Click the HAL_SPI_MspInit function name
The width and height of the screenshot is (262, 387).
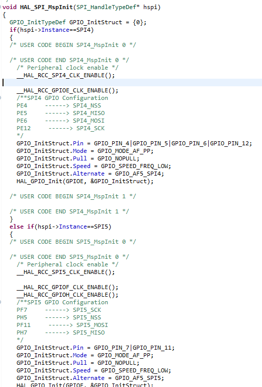(x=46, y=7)
